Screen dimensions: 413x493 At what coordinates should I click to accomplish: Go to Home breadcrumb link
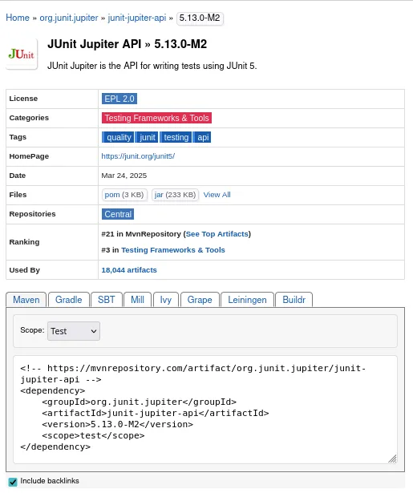(x=18, y=18)
